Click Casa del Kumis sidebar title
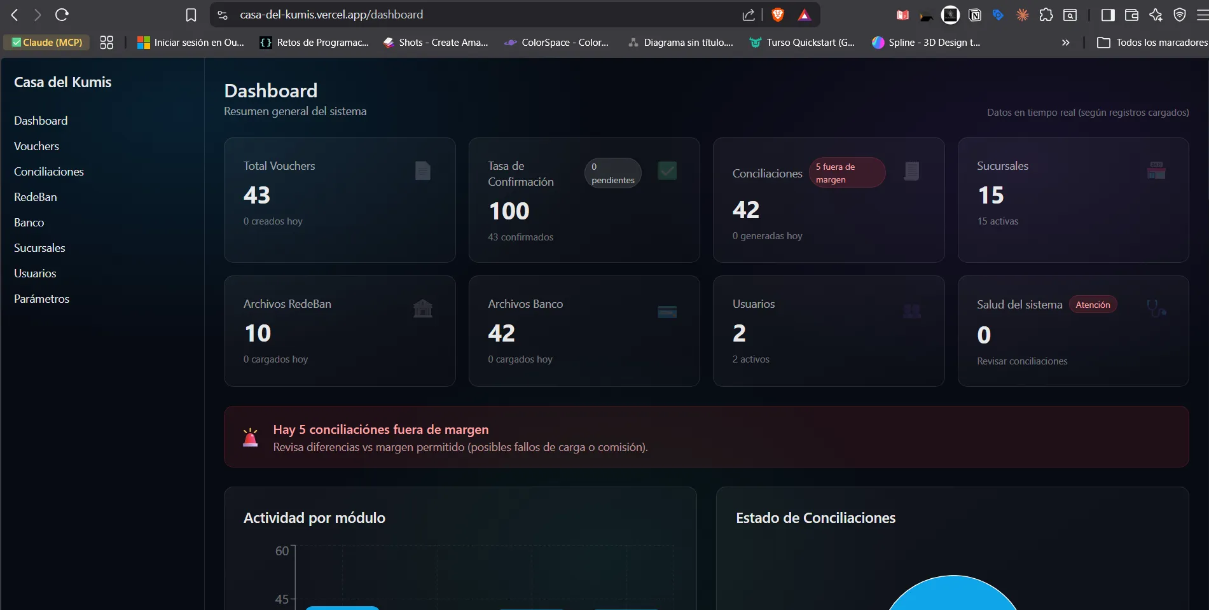Image resolution: width=1209 pixels, height=610 pixels. (x=63, y=82)
